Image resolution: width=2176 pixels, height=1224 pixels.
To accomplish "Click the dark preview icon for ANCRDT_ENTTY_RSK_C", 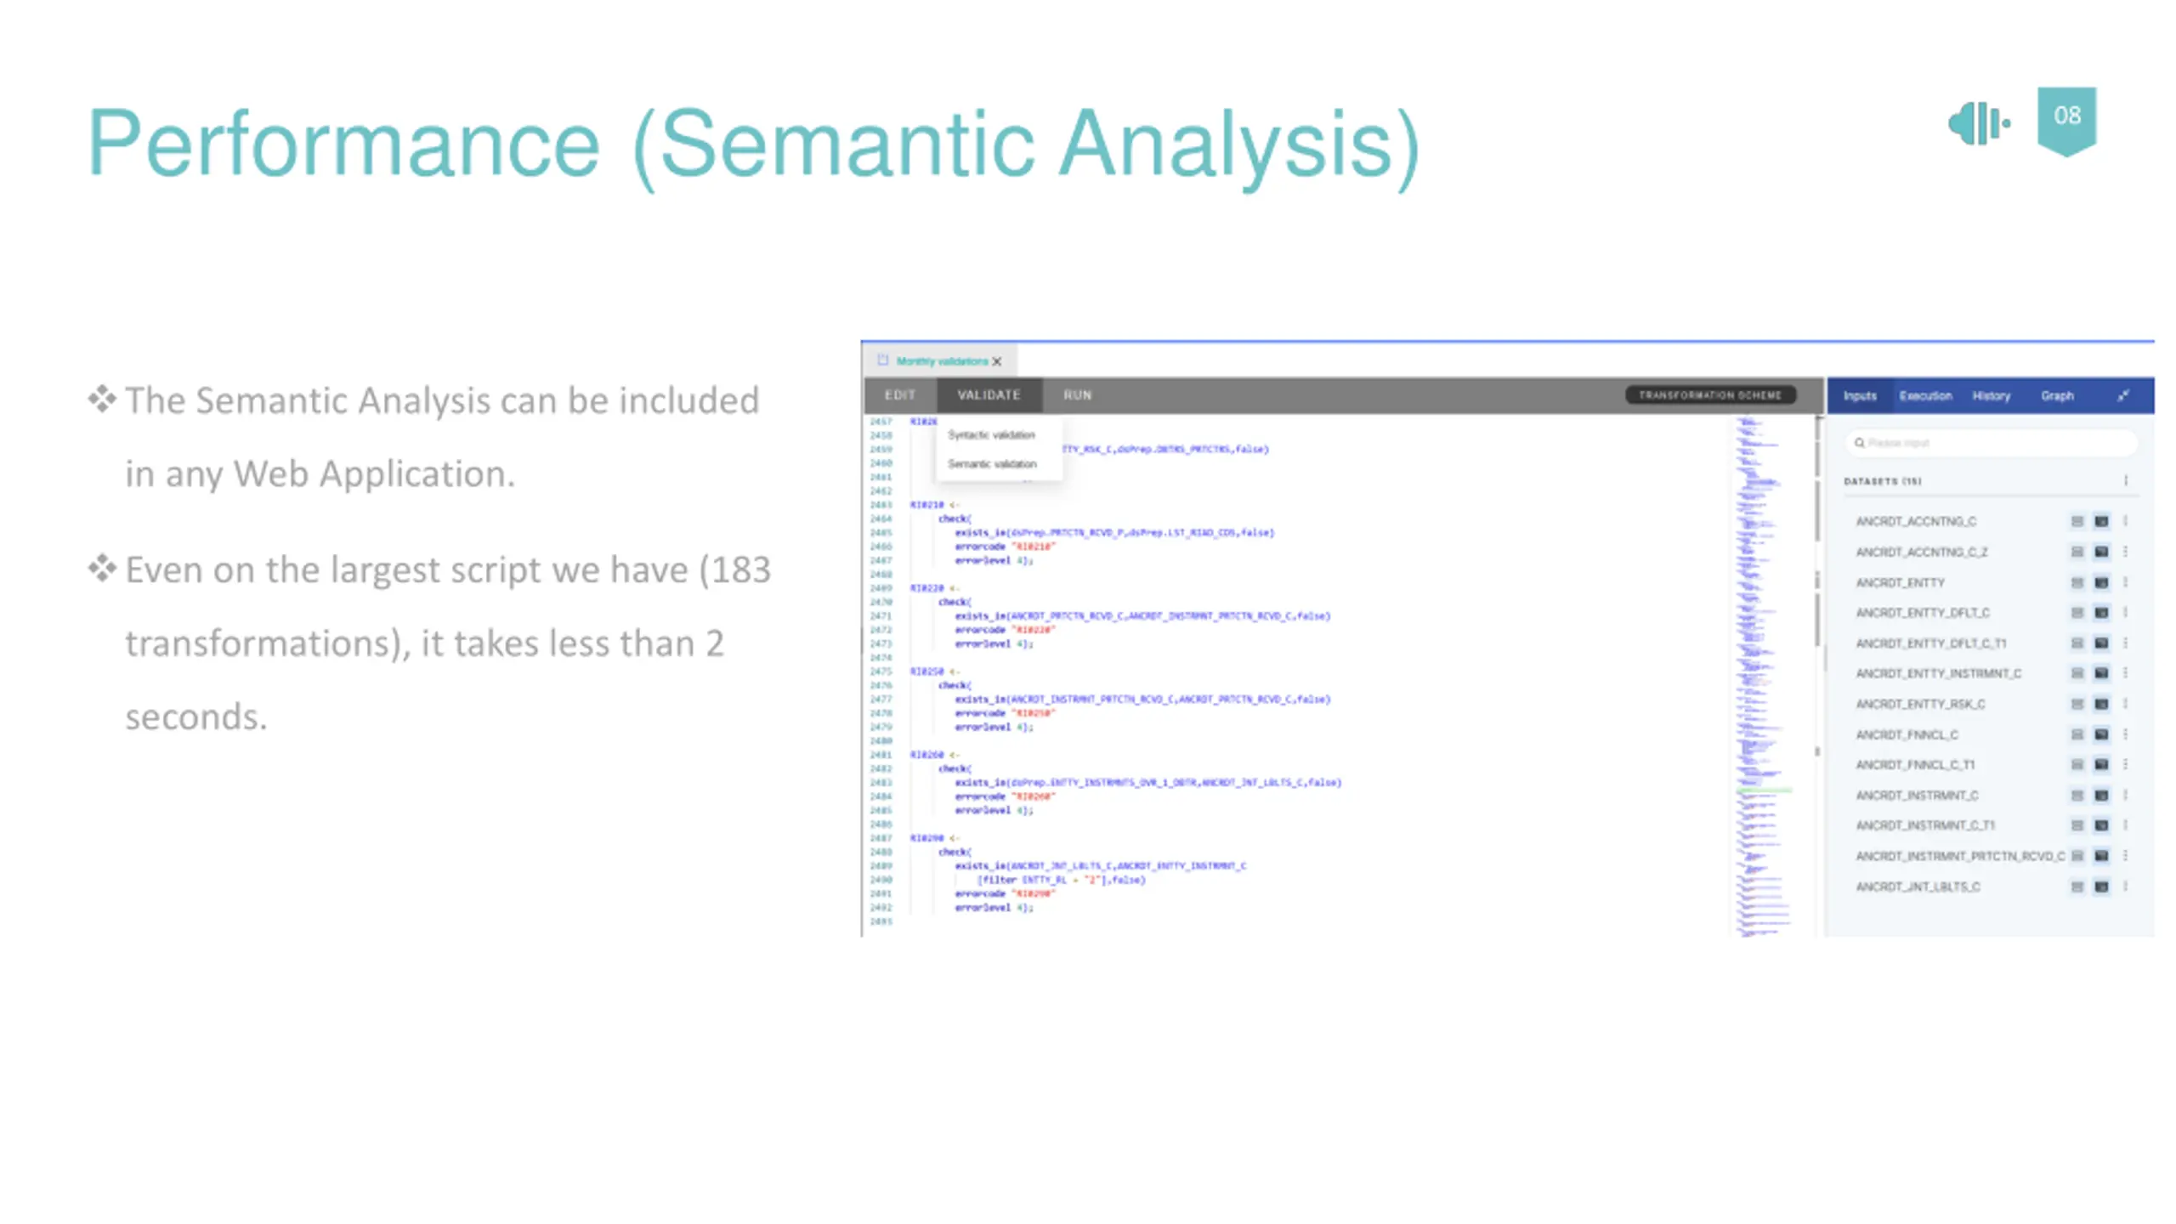I will pyautogui.click(x=2101, y=704).
